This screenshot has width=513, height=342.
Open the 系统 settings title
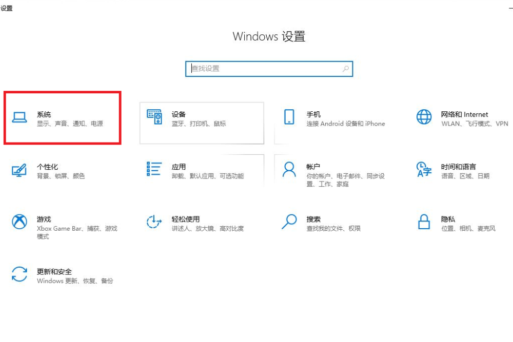click(x=44, y=114)
